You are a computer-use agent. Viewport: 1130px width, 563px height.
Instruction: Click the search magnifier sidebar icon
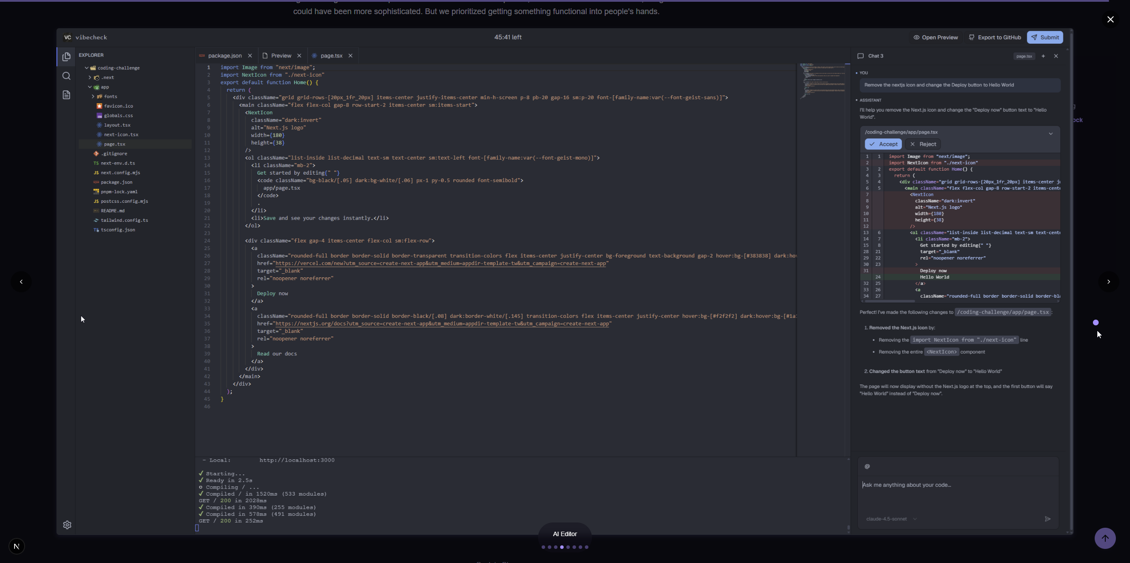point(66,76)
